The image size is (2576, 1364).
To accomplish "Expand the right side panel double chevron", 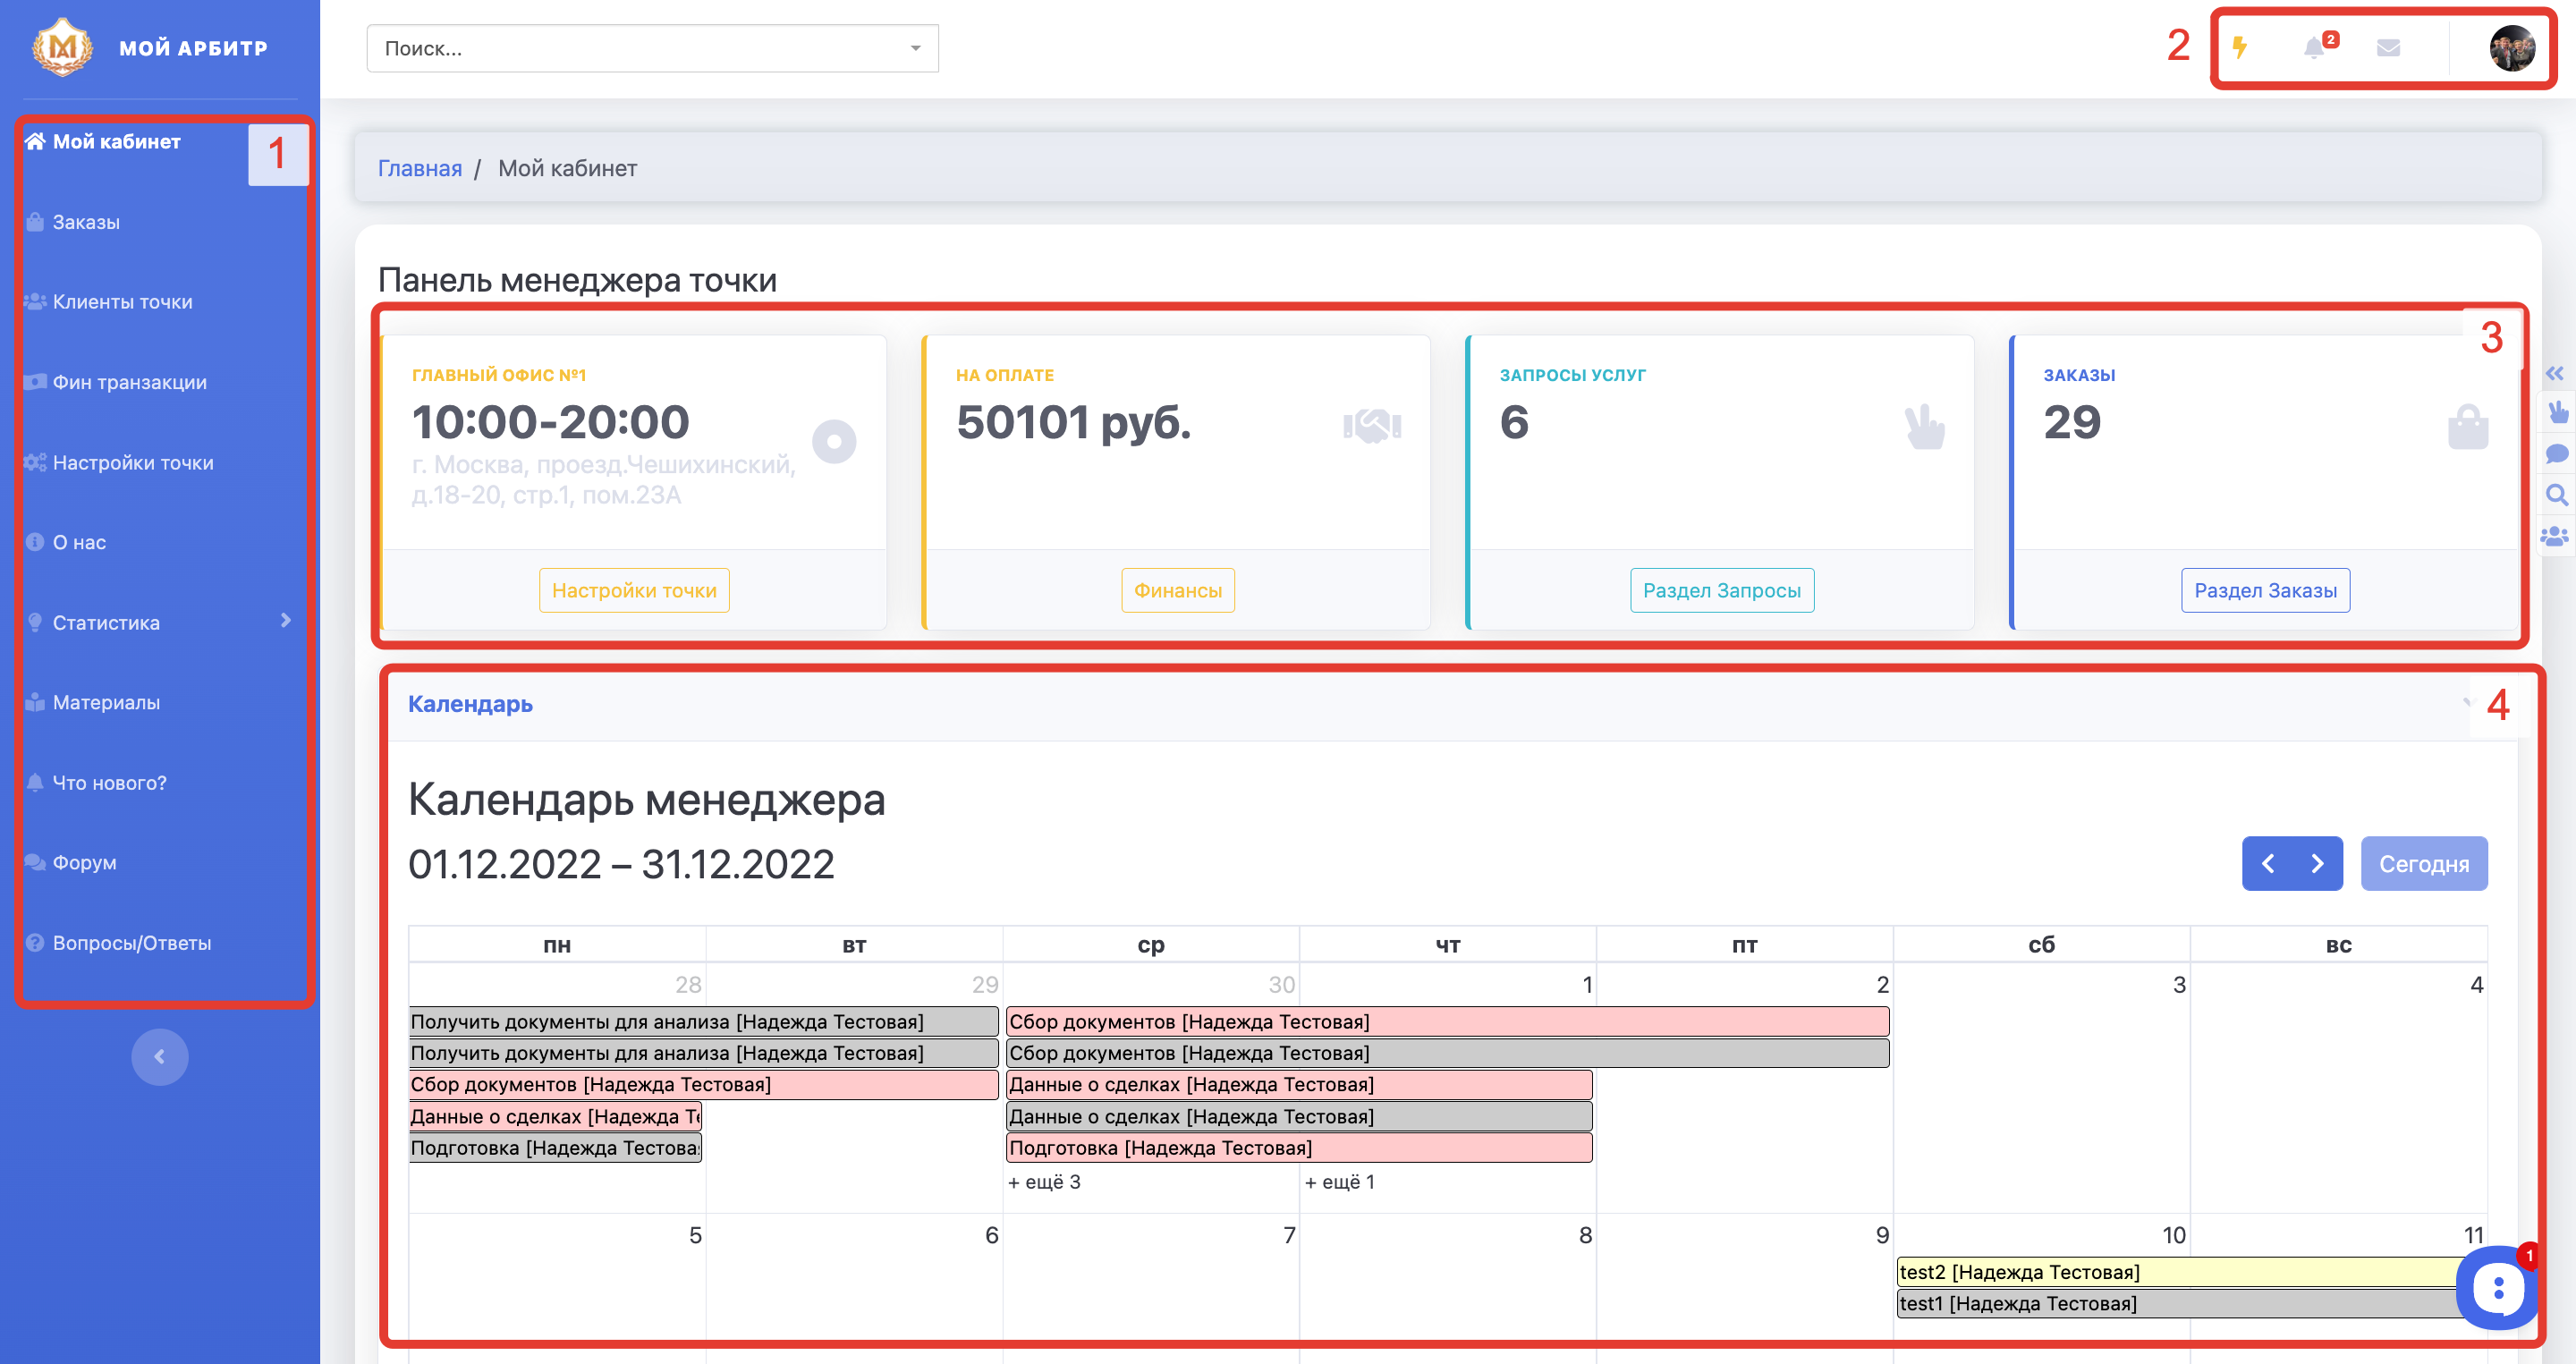I will point(2555,373).
